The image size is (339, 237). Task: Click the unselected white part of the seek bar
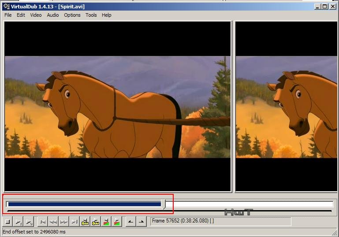250,204
